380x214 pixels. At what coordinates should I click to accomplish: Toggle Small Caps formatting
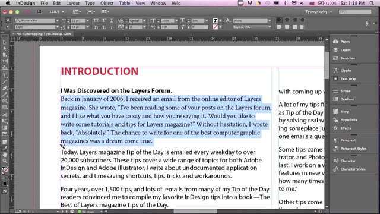pyautogui.click(x=96, y=27)
